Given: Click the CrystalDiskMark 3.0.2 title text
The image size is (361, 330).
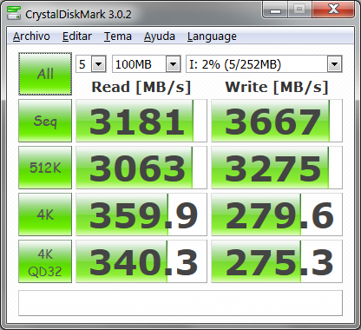Looking at the screenshot, I should (78, 15).
